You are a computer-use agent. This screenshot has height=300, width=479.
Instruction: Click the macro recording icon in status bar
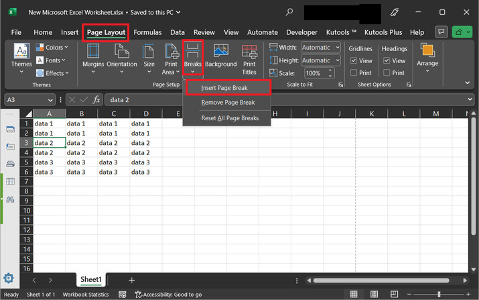tap(122, 295)
